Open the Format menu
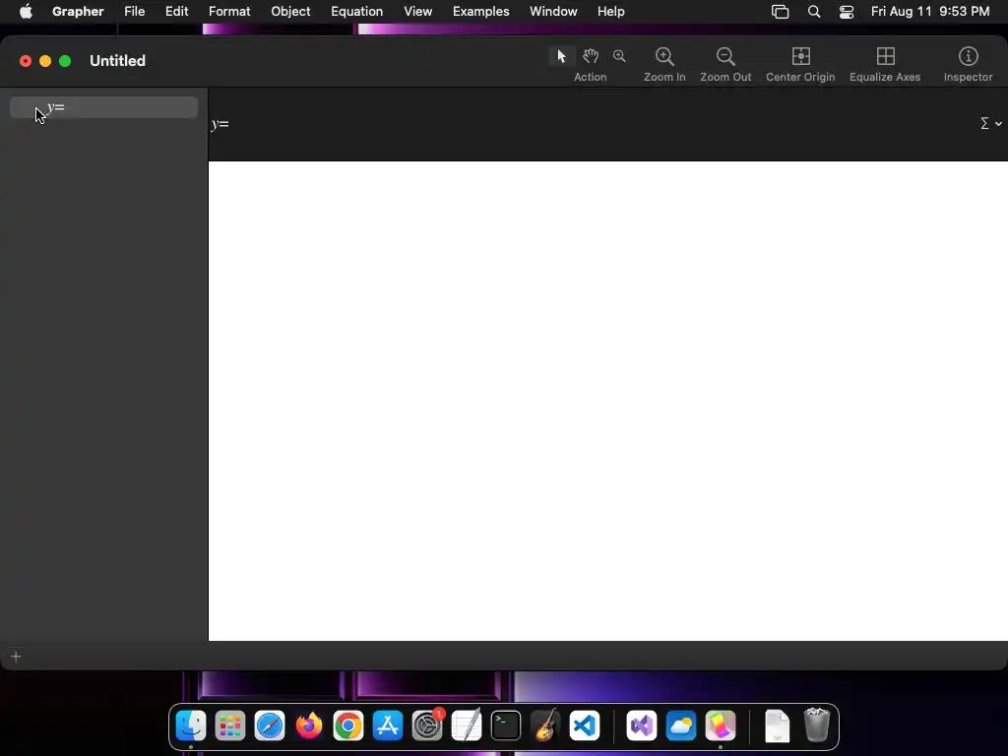1008x756 pixels. tap(229, 12)
